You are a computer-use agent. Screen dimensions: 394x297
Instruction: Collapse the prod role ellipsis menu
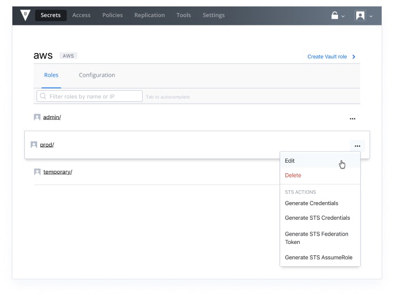[x=357, y=146]
